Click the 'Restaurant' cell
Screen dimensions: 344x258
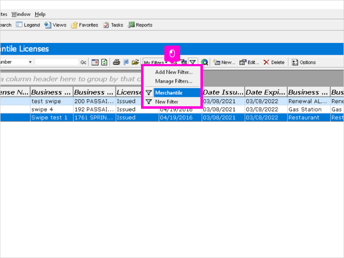pos(308,117)
